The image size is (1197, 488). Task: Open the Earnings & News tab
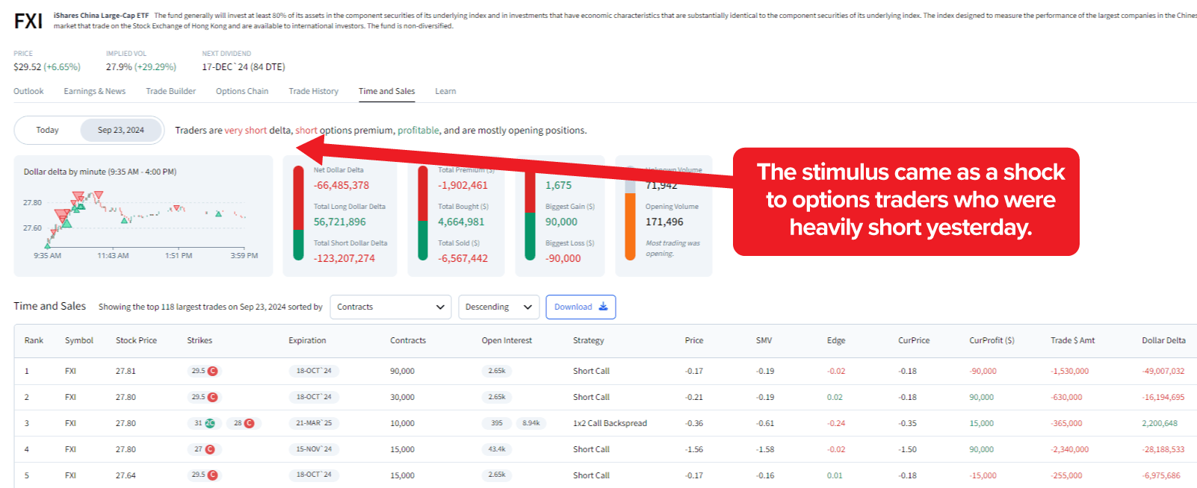point(94,91)
